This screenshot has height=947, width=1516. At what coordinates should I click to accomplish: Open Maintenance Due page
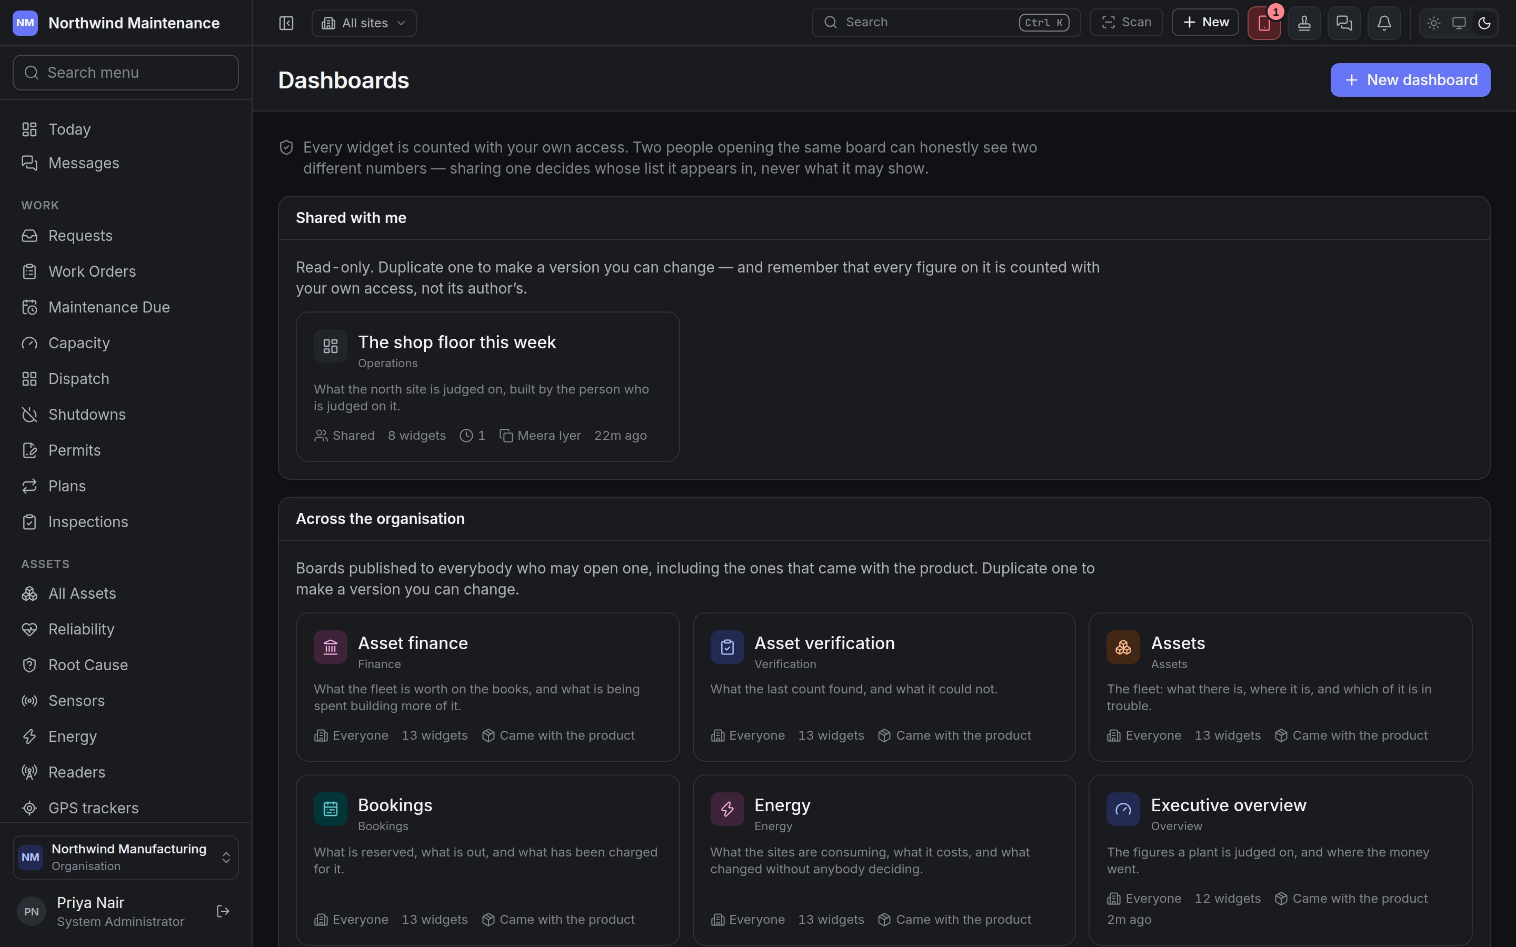coord(126,307)
